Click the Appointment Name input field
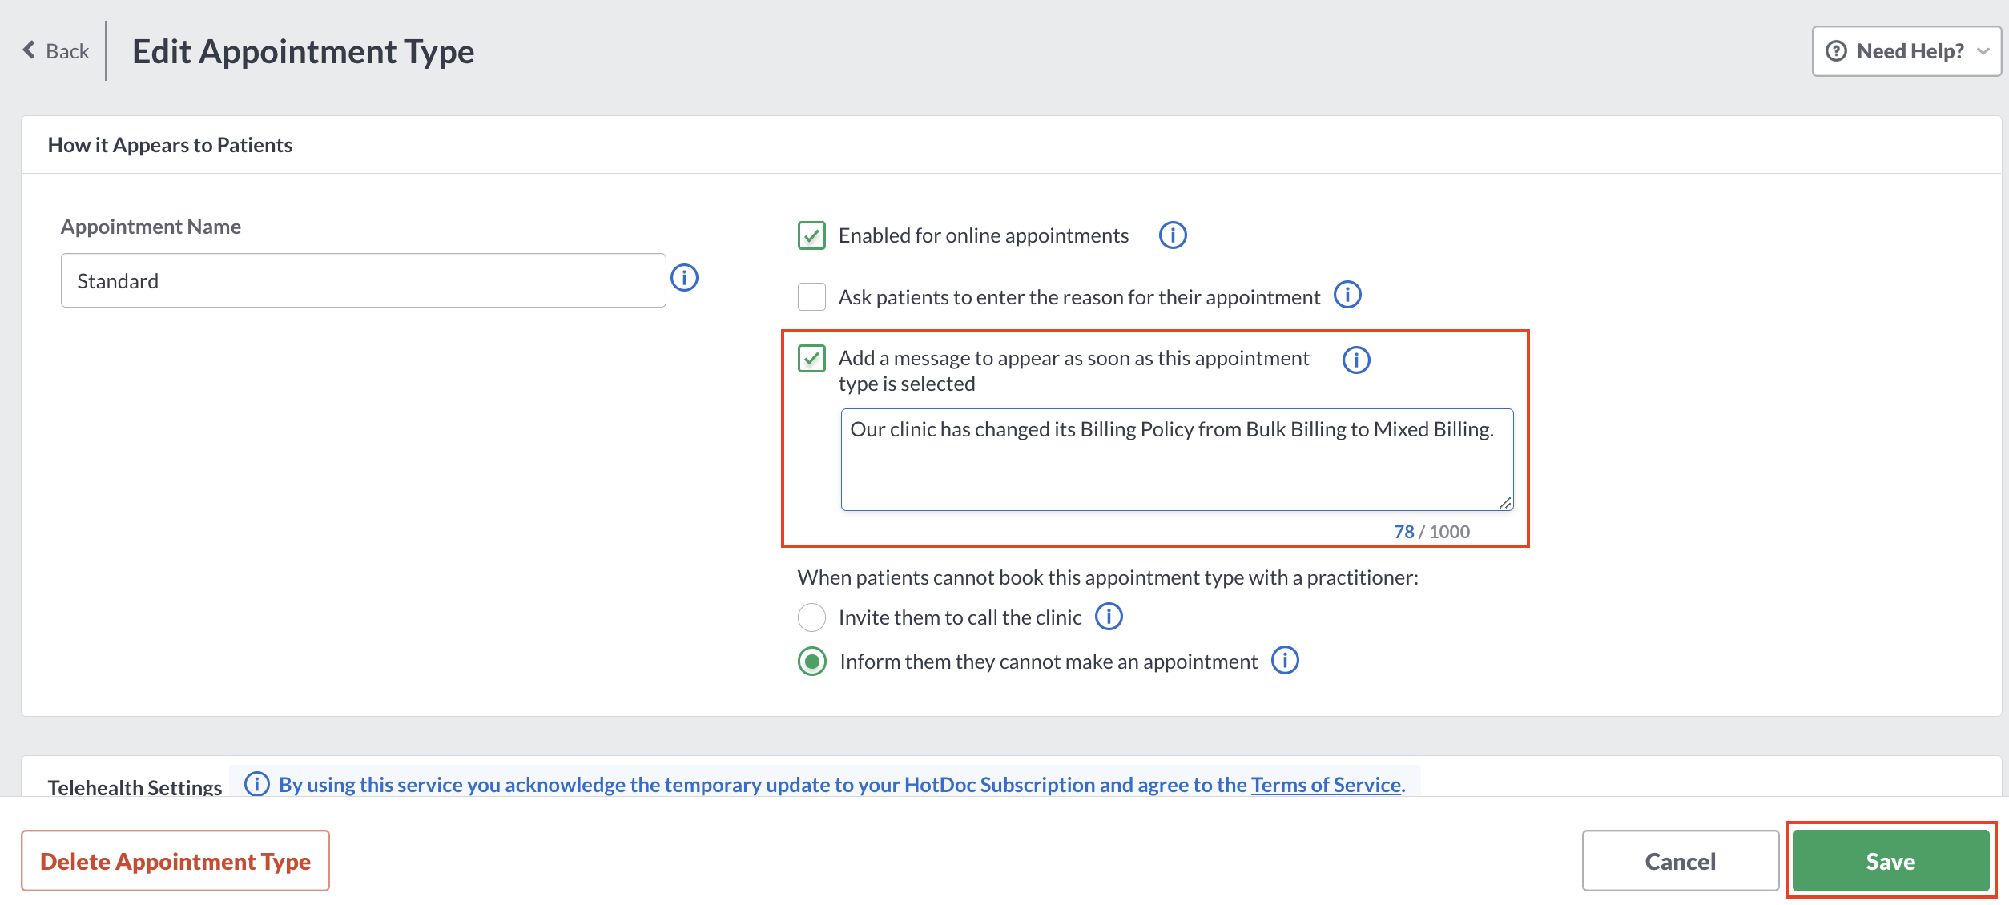 click(364, 280)
